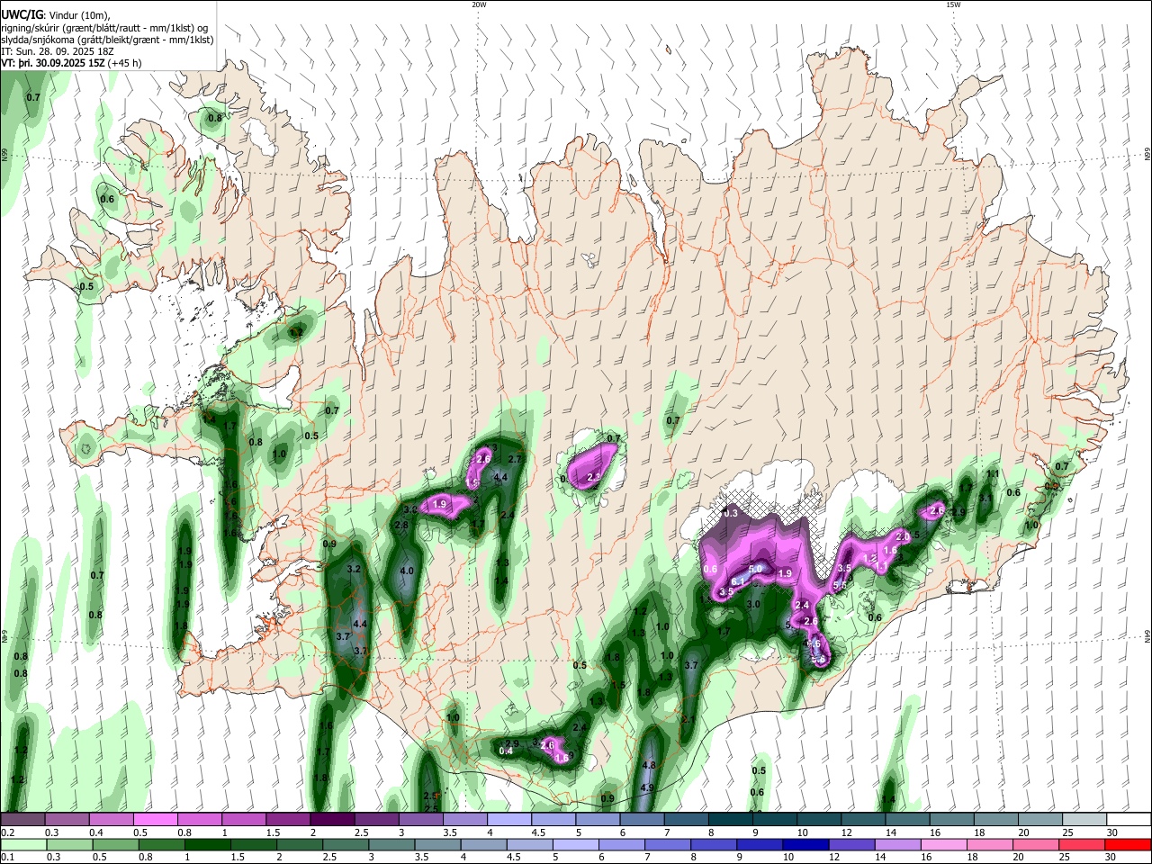Select the '4.8' rain value off the south coast

point(649,765)
